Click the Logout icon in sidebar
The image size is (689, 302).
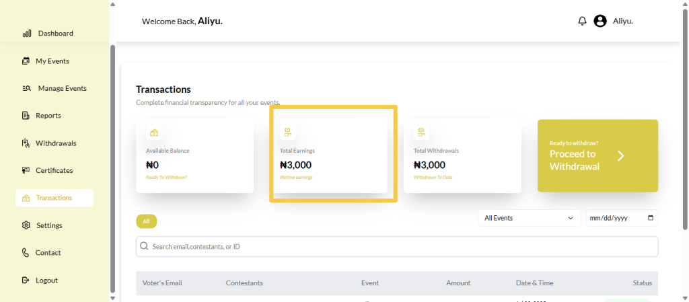pyautogui.click(x=26, y=280)
